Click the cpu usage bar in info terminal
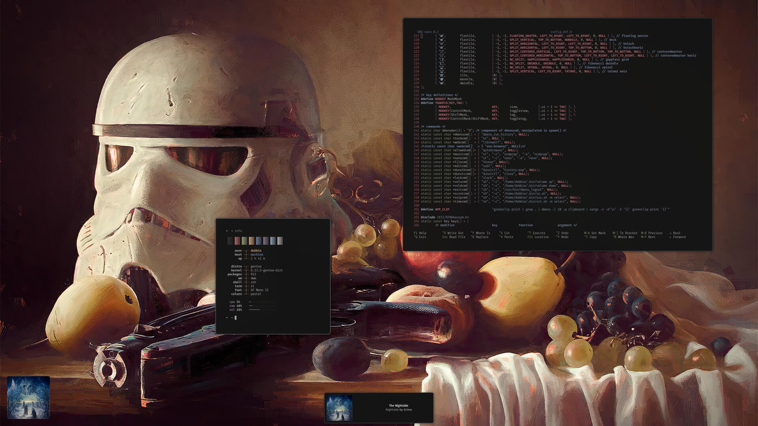Image resolution: width=758 pixels, height=426 pixels. tap(262, 302)
